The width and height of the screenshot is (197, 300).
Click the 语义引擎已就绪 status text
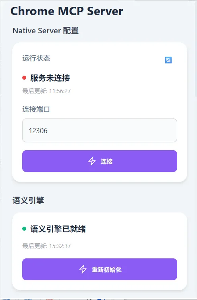pyautogui.click(x=58, y=229)
